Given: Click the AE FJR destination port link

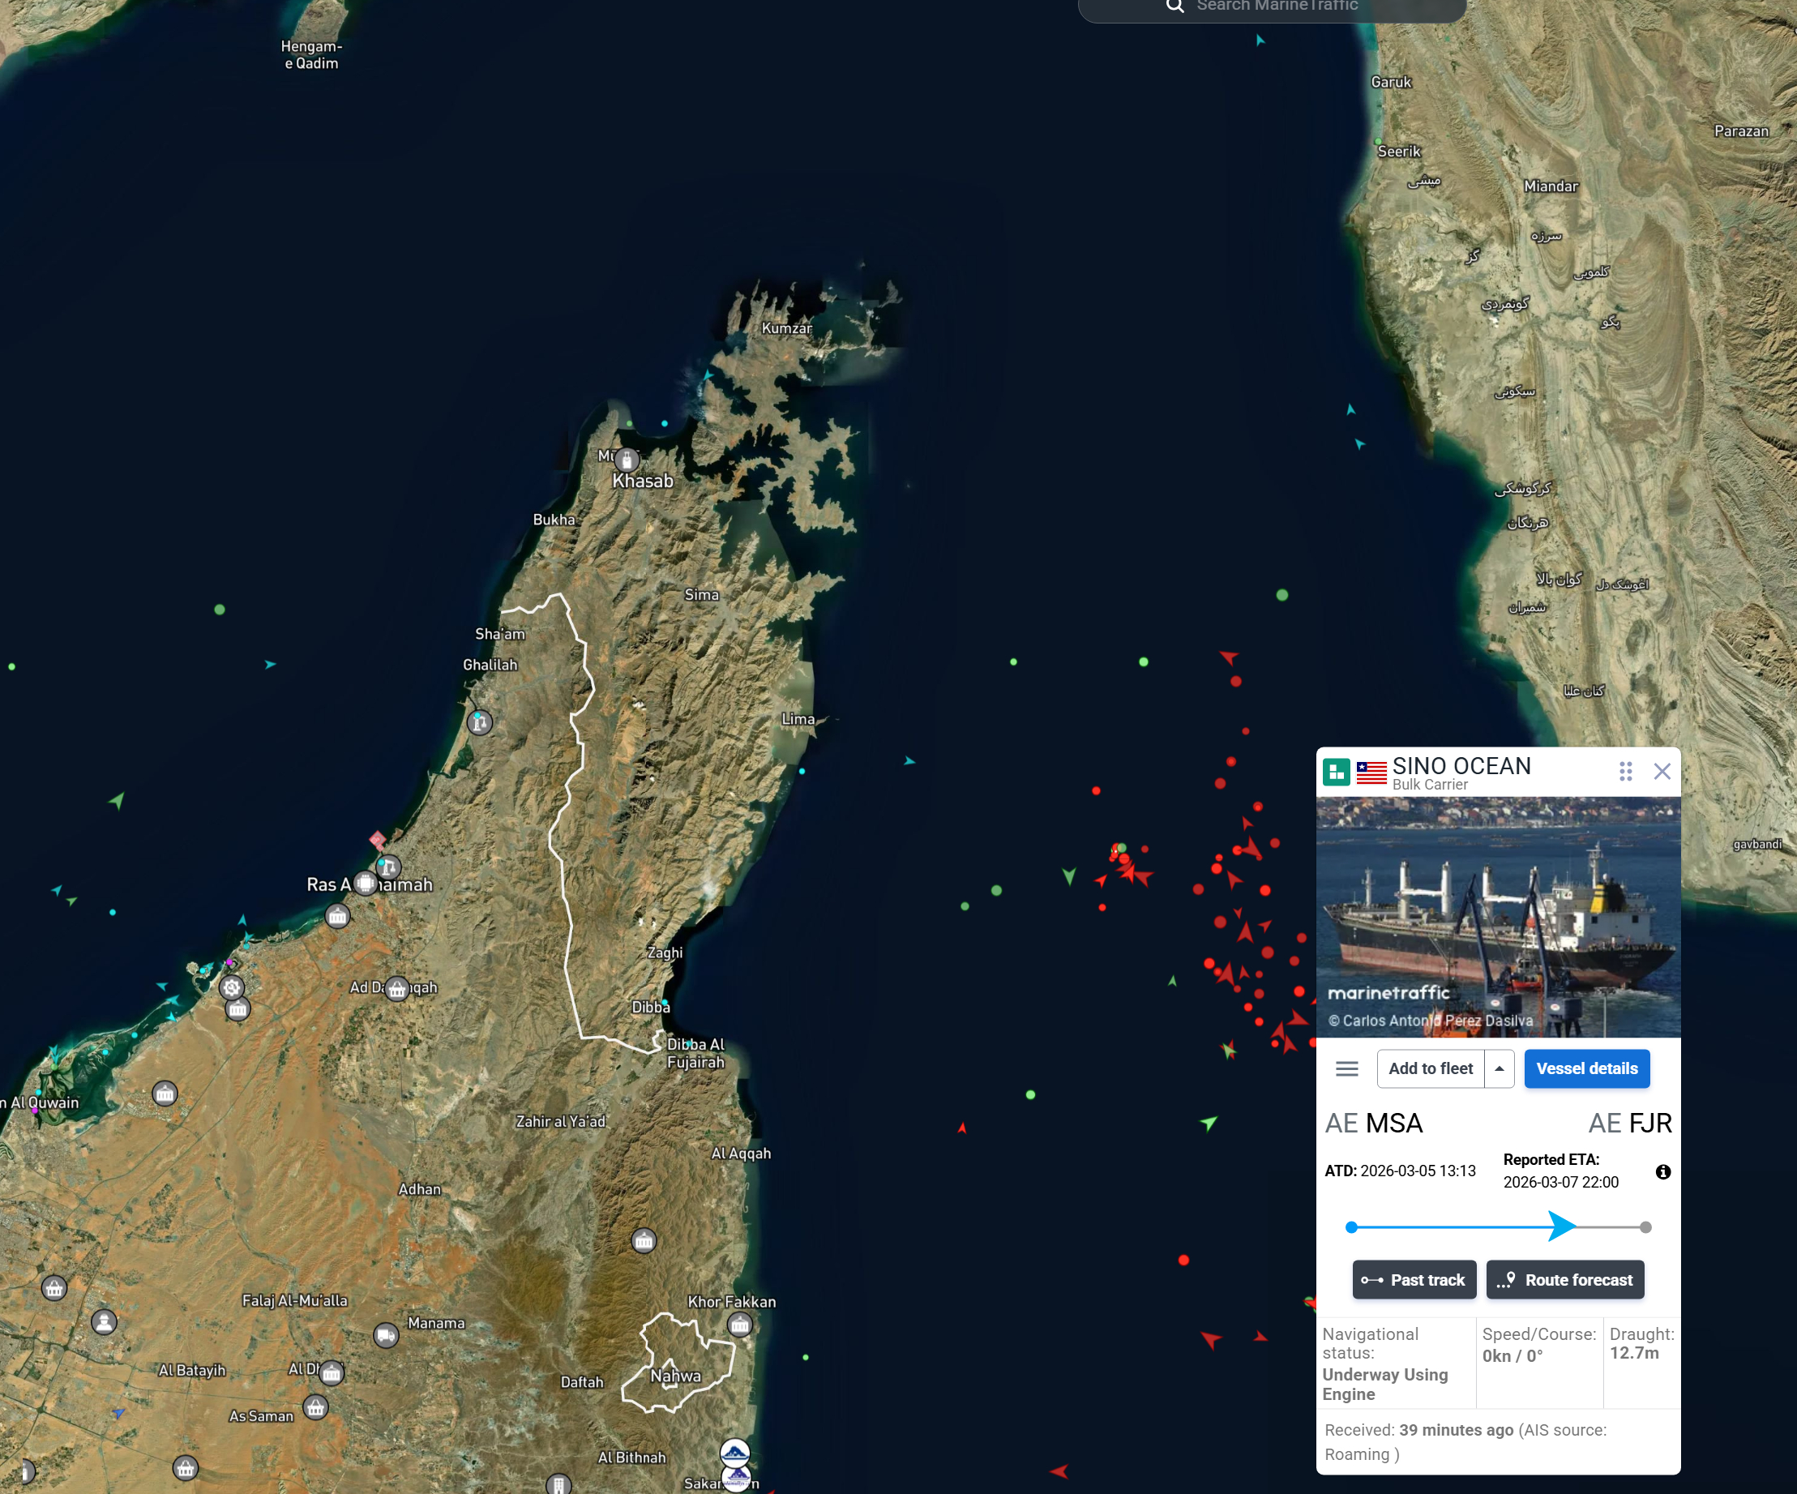Looking at the screenshot, I should coord(1629,1123).
